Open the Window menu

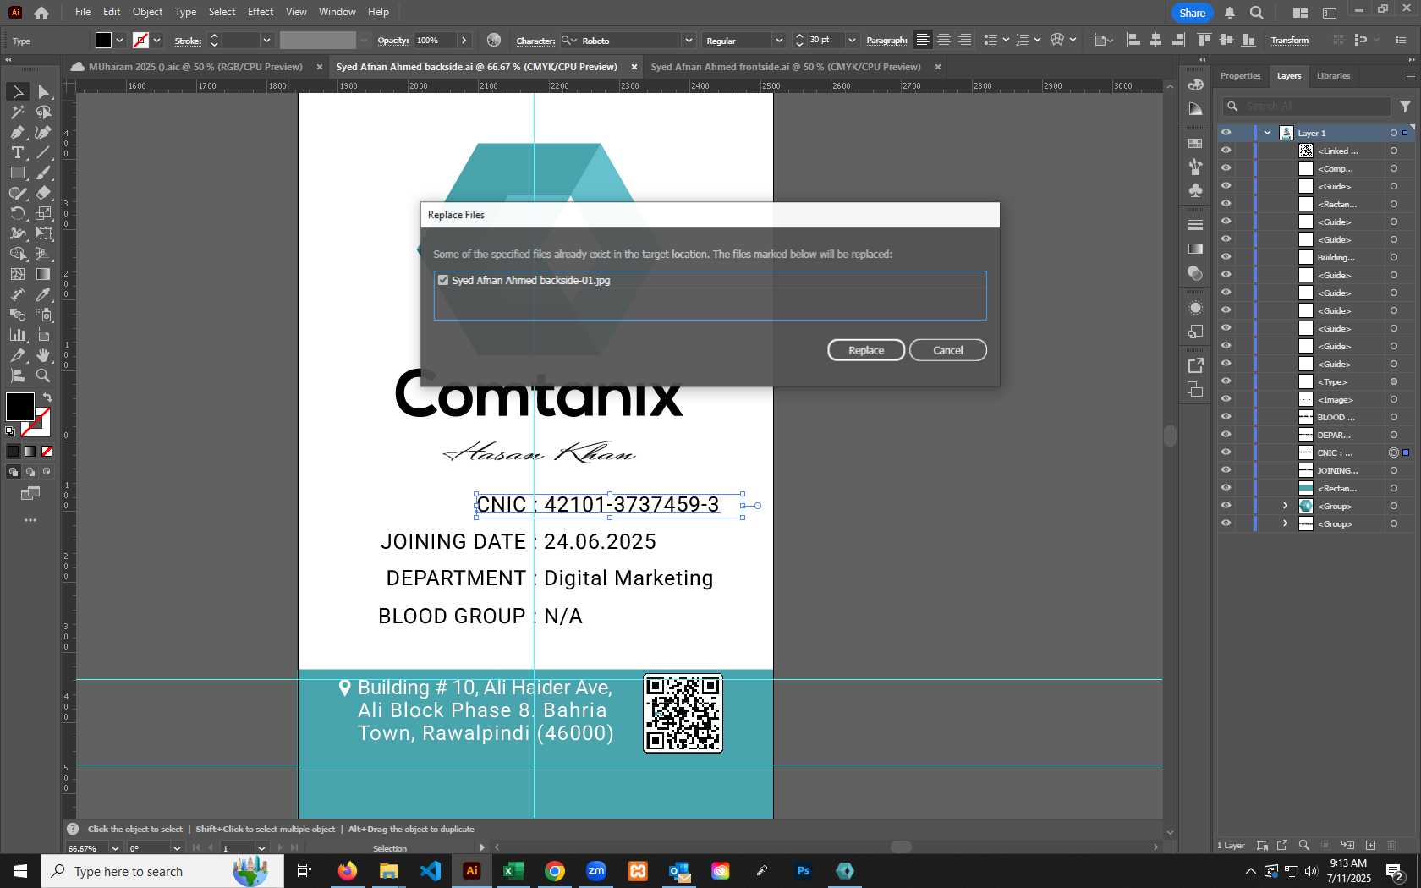pos(337,12)
